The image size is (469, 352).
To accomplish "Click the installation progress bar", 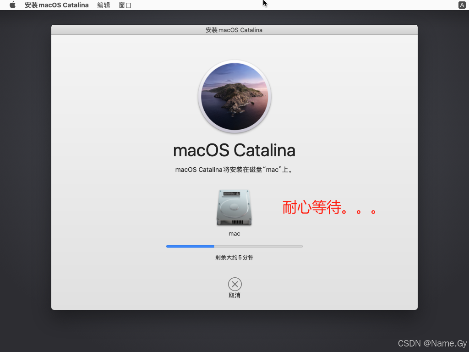I will pos(234,246).
